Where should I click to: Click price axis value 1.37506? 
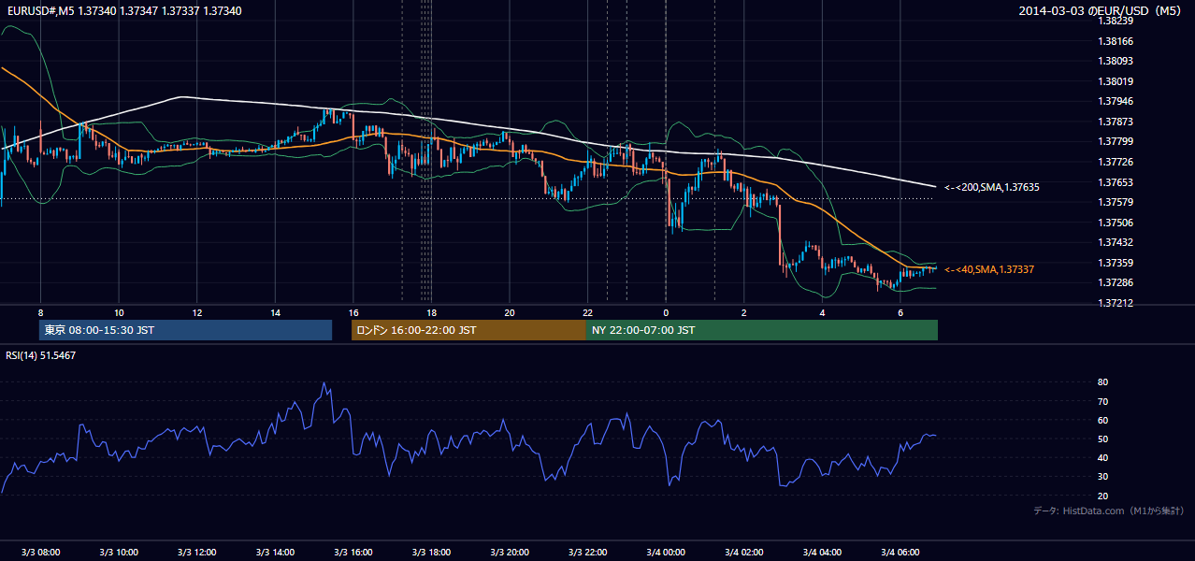click(1116, 223)
